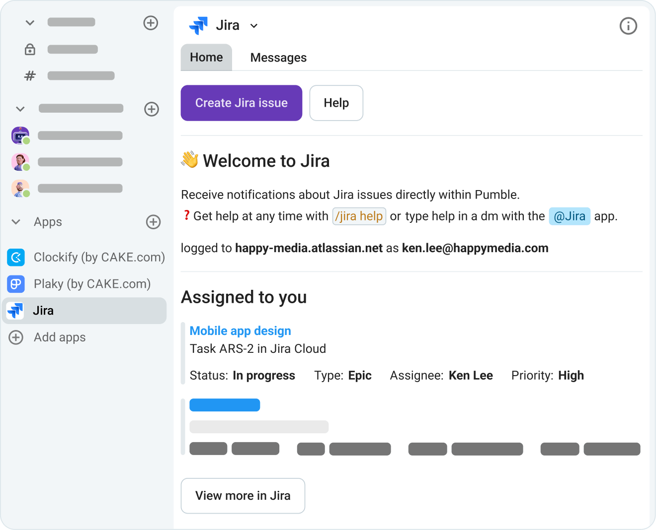Click View more in Jira button
656x530 pixels.
tap(243, 496)
